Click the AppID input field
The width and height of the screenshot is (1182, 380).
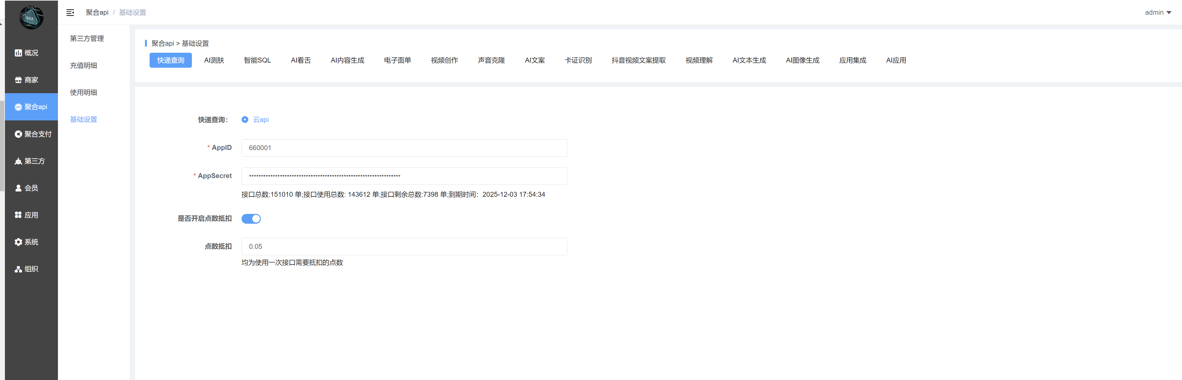(x=404, y=148)
